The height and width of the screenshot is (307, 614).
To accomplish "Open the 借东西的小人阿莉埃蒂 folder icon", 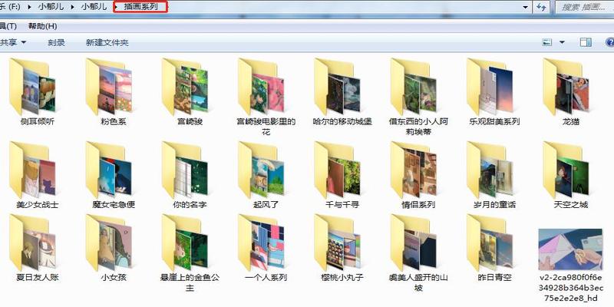I will 414,87.
